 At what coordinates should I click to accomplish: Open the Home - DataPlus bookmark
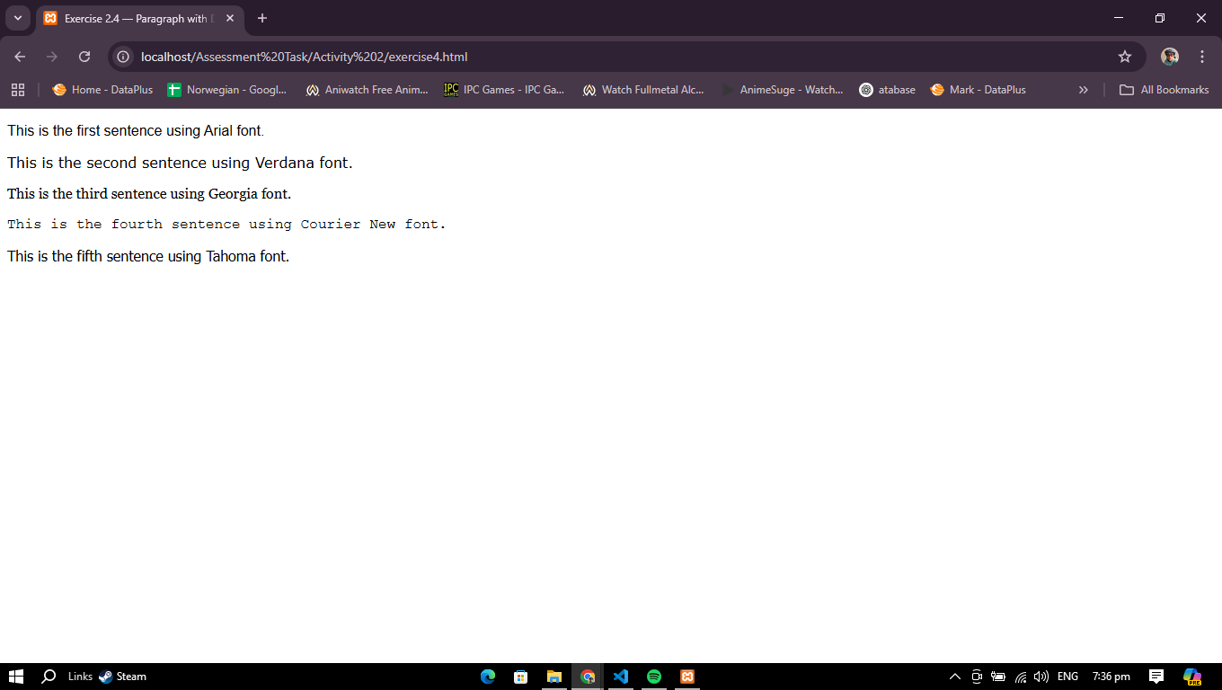102,90
